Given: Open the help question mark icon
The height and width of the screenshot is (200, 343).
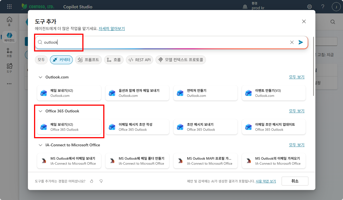Looking at the screenshot, I should (323, 7).
